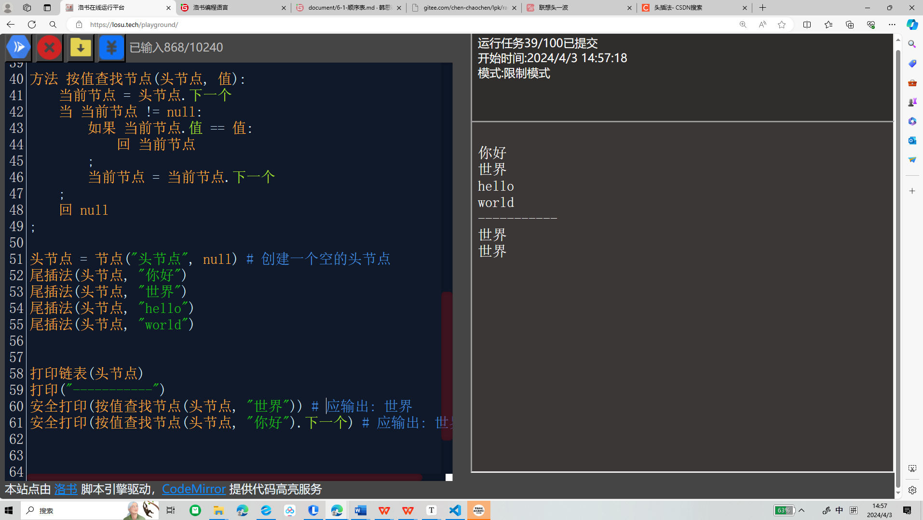Toggle the 中 input method indicator
The image size is (923, 520).
click(839, 510)
